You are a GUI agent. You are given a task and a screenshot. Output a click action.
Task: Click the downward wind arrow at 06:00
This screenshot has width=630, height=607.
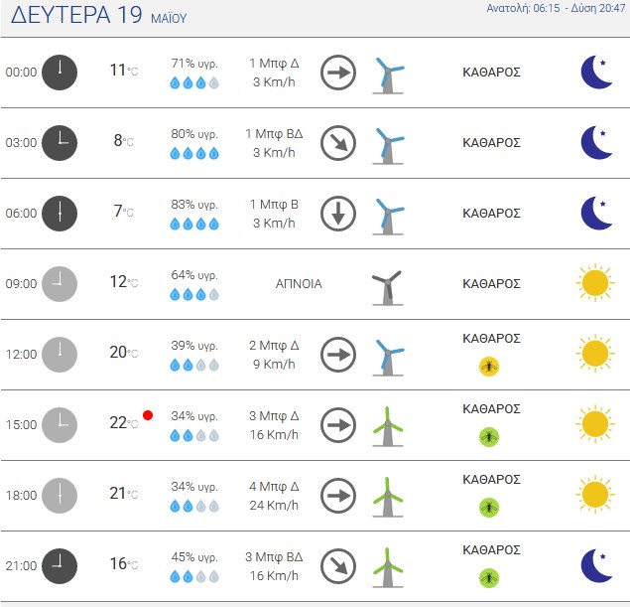point(338,214)
